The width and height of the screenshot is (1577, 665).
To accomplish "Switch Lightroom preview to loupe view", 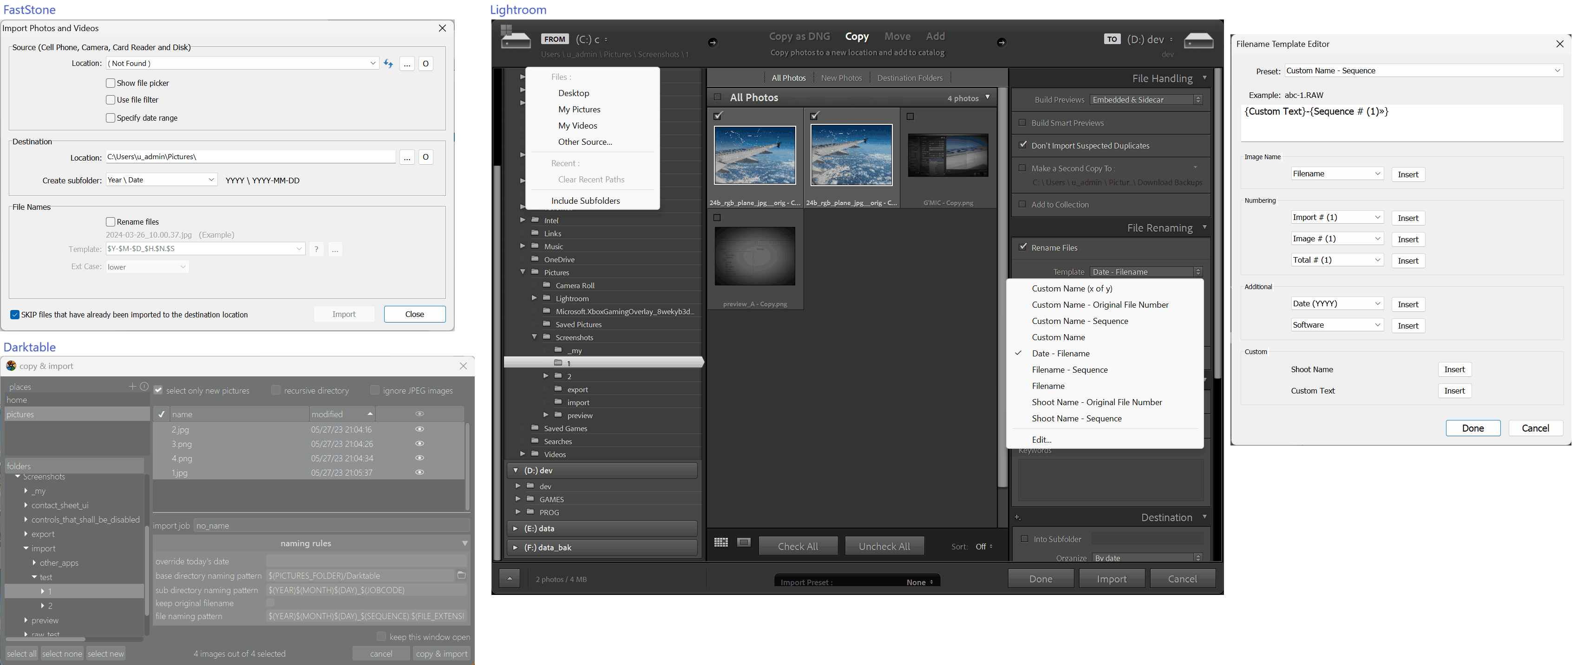I will pos(744,542).
